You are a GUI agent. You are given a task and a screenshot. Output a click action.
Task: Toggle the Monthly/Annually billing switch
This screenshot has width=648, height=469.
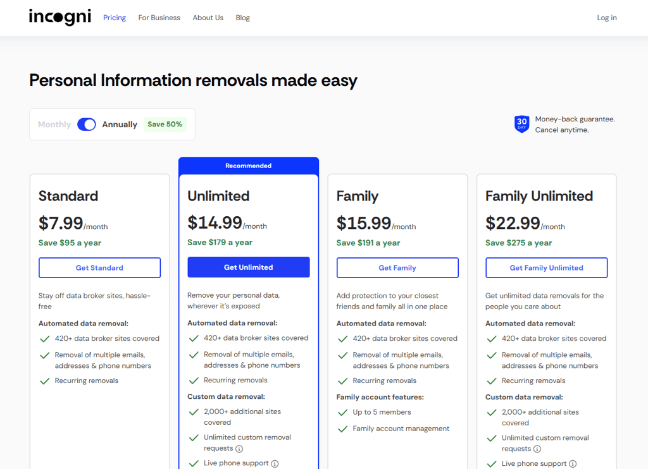tap(86, 125)
